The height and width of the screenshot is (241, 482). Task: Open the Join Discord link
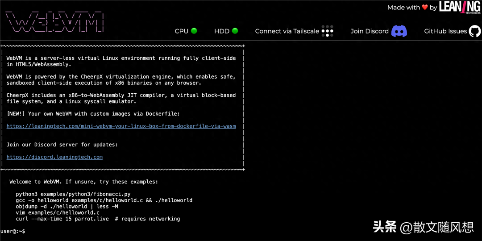point(370,31)
